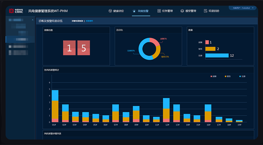Screen dimensions: 263x145
Task: Toggle the 注意 series in chart legend
Action: (242, 76)
